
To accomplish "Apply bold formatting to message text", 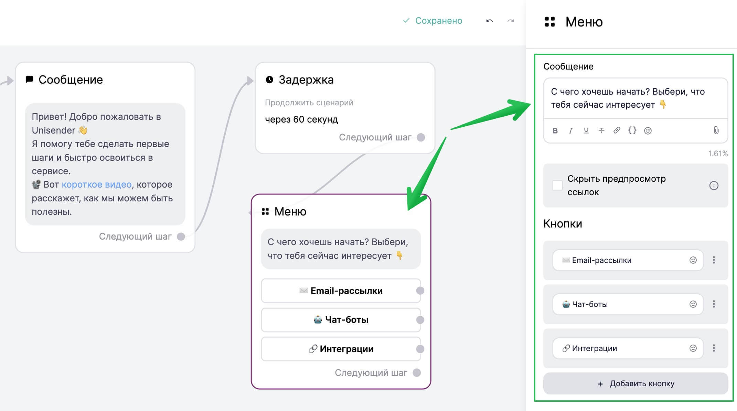I will [x=555, y=130].
